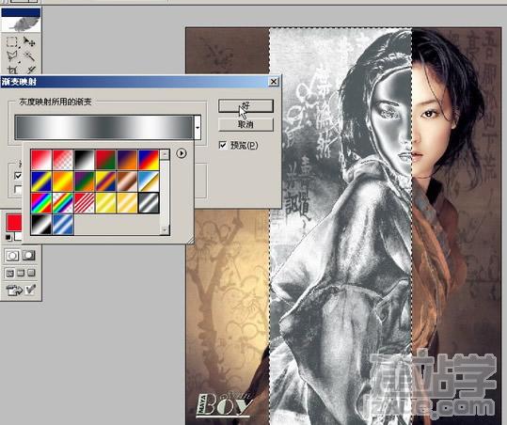This screenshot has width=507, height=425.
Task: Select the black-white diagonal stripe gradient preset
Action: click(41, 225)
